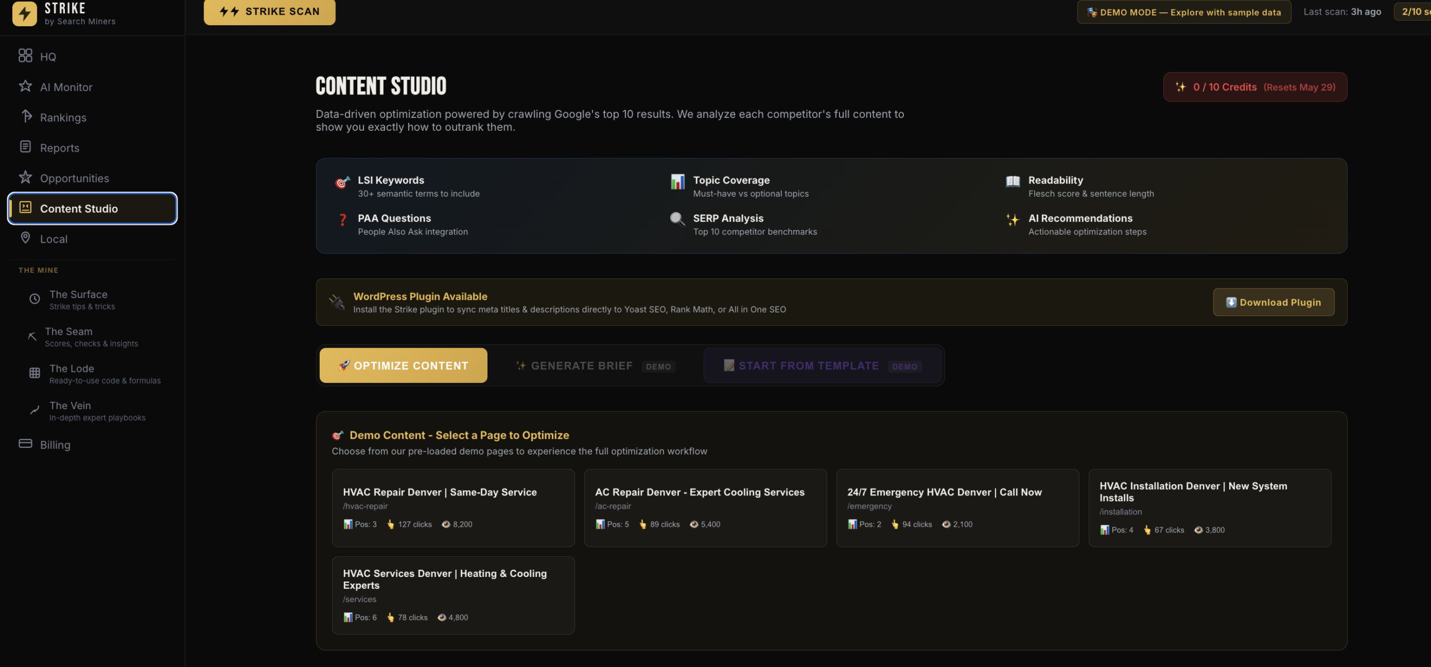Go to the Billing page
Image resolution: width=1431 pixels, height=667 pixels.
[x=92, y=444]
